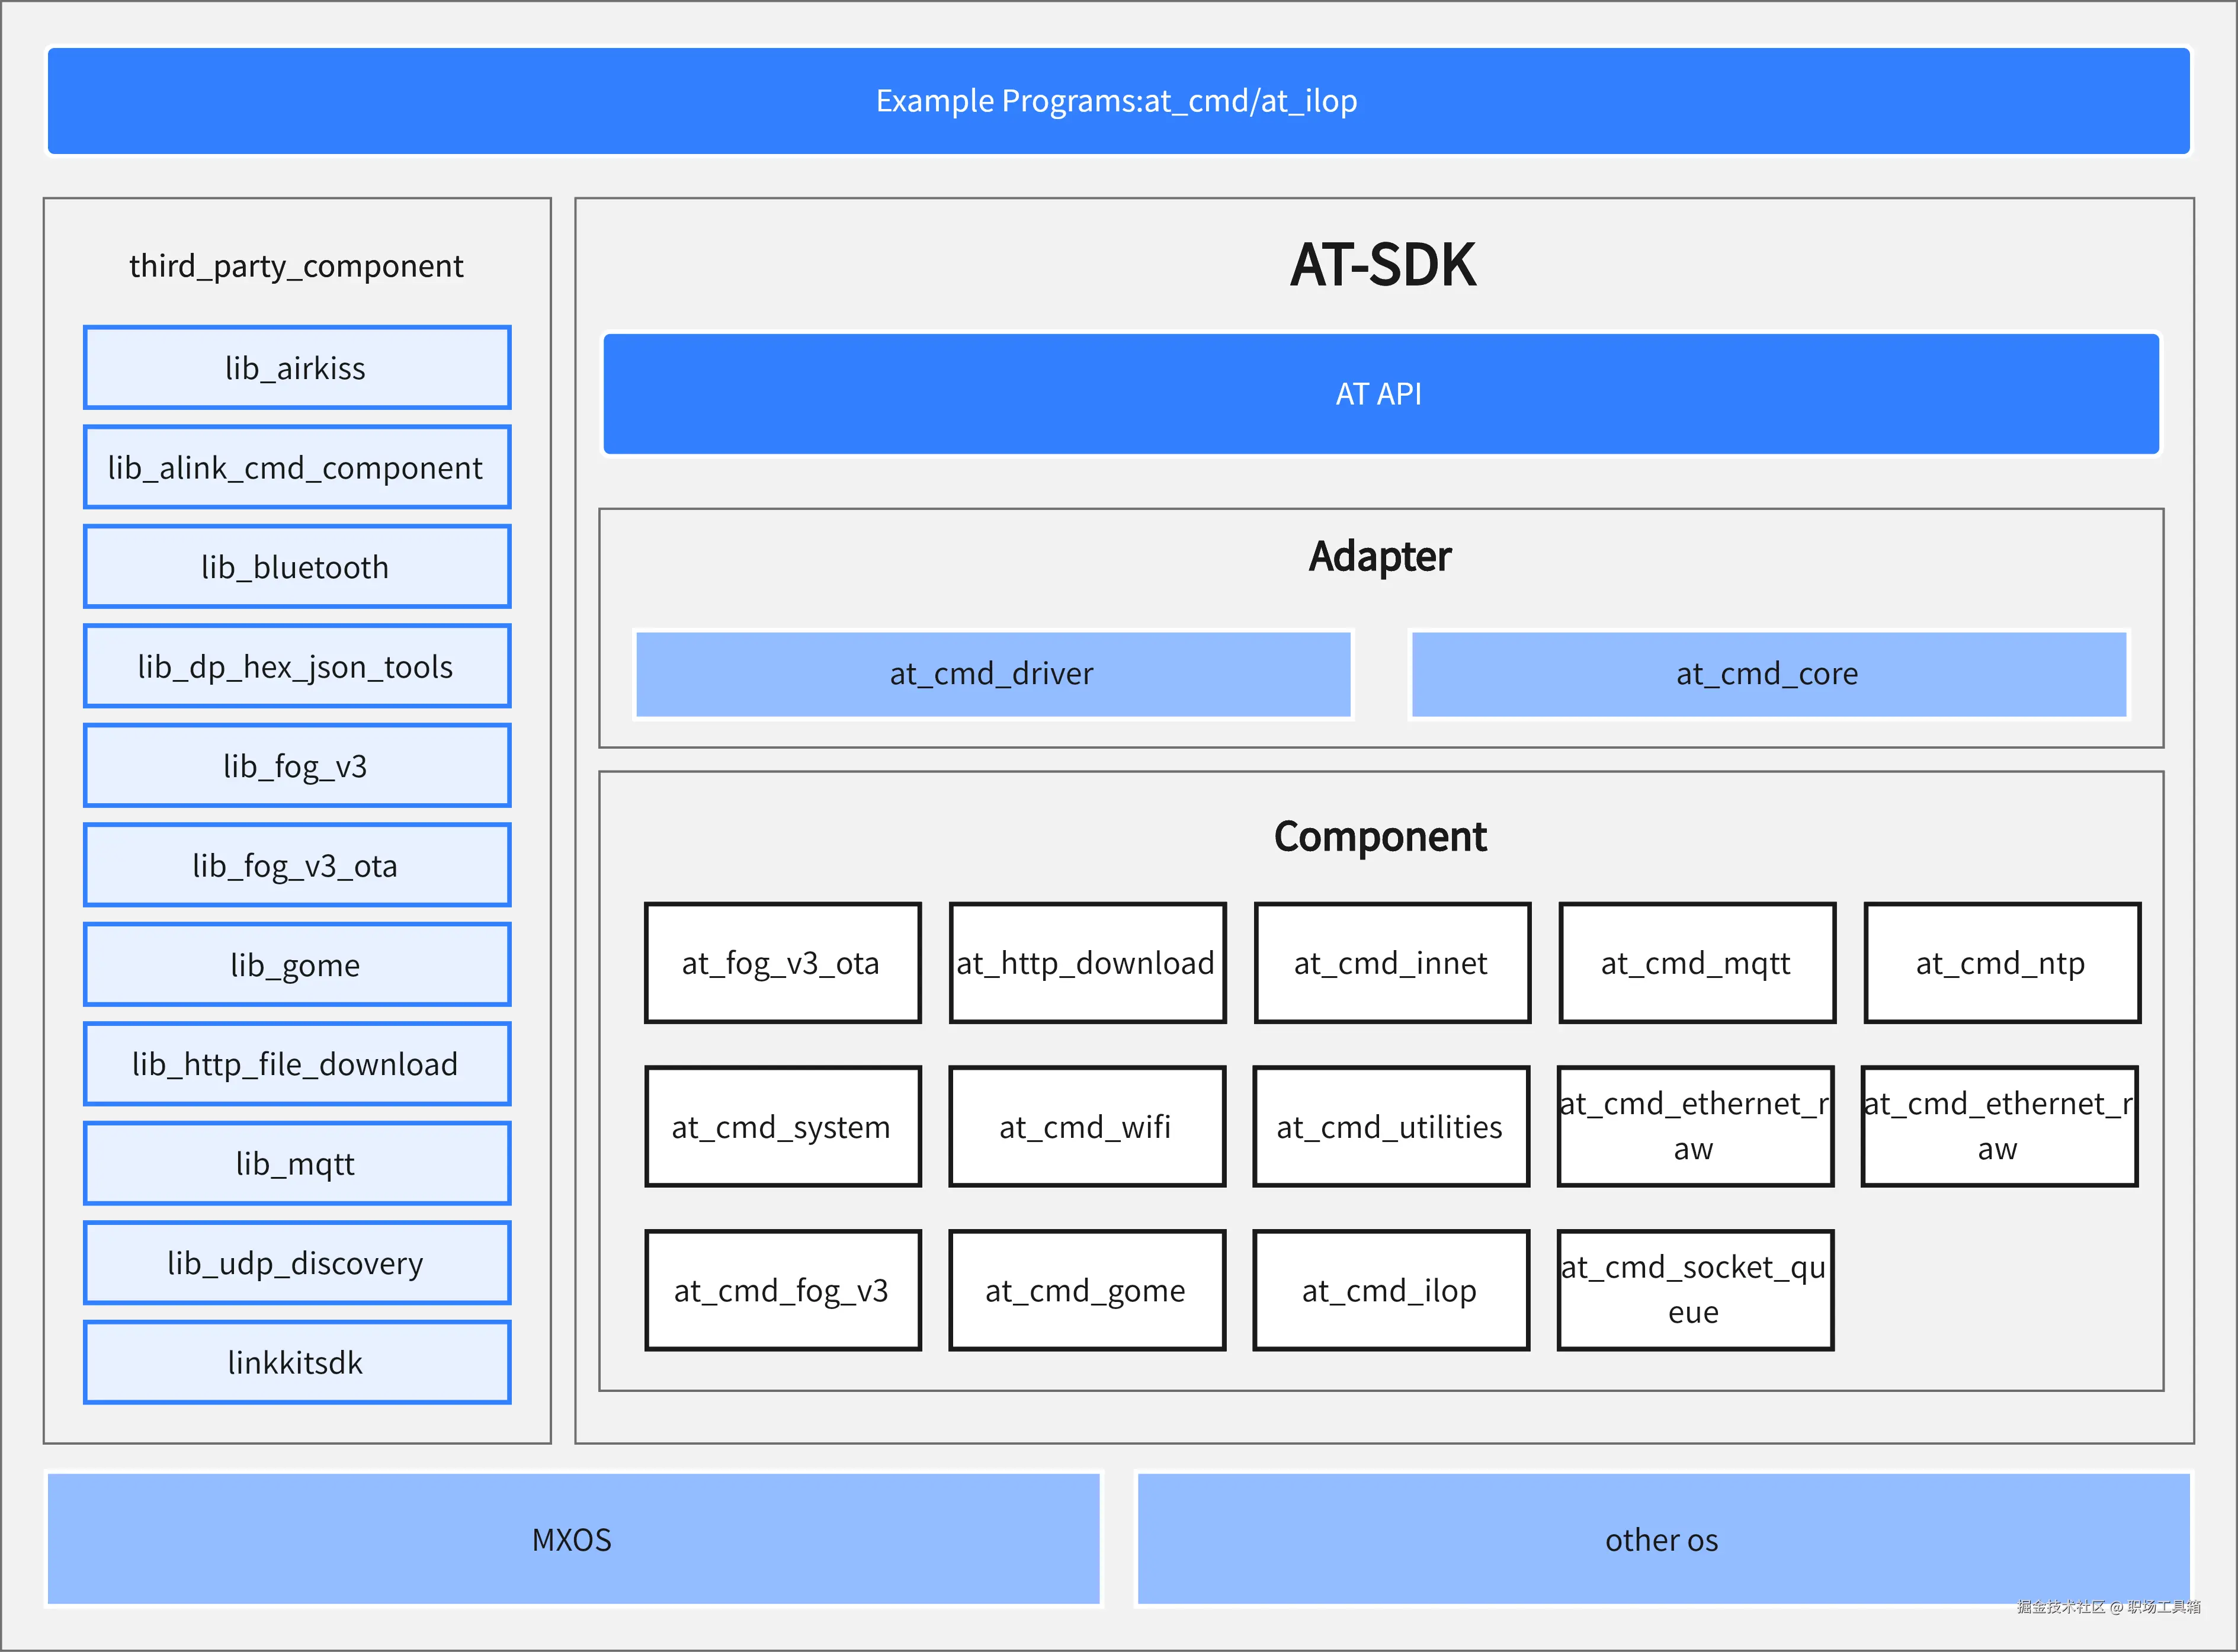Click the Example Programs banner
The height and width of the screenshot is (1652, 2238).
pyautogui.click(x=1118, y=101)
